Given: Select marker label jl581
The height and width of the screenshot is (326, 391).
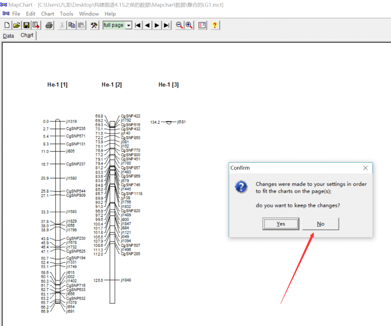Looking at the screenshot, I should point(182,122).
